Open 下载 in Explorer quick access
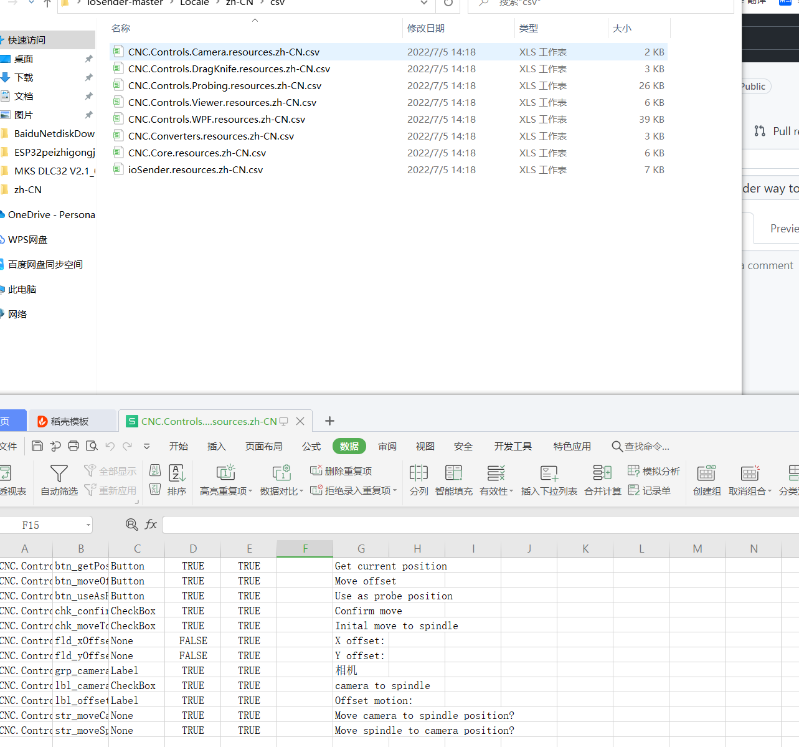The height and width of the screenshot is (747, 799). tap(24, 77)
